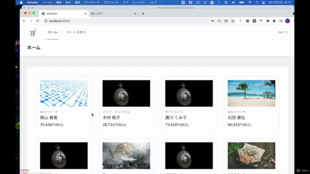Bookmark this page with the star icon
The height and width of the screenshot is (174, 310).
click(232, 21)
